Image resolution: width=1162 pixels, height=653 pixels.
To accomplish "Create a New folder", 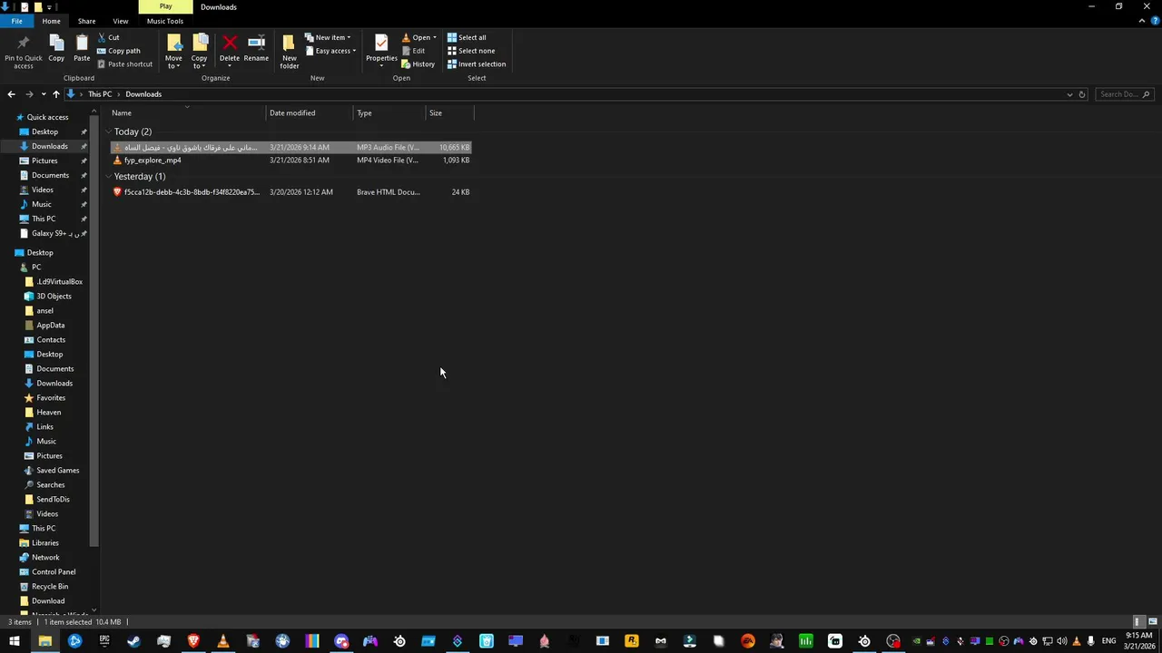I will coord(290,51).
